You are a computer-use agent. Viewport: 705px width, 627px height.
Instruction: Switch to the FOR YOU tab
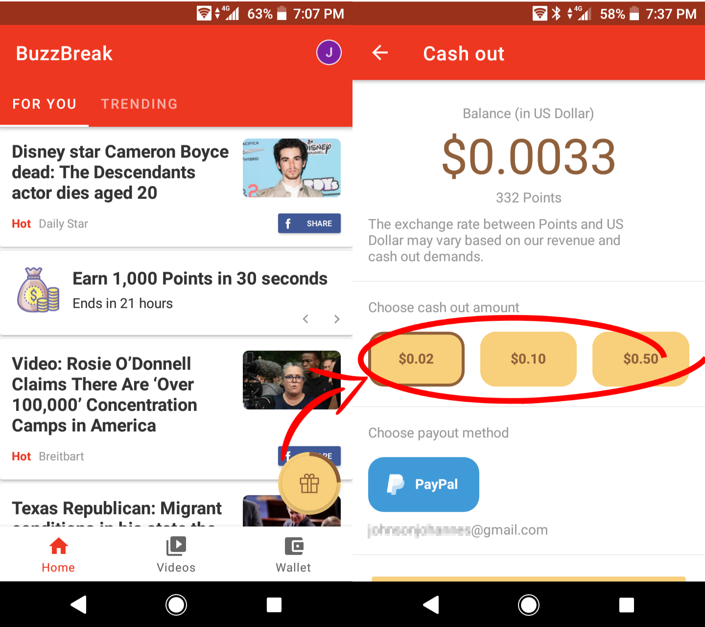click(45, 104)
